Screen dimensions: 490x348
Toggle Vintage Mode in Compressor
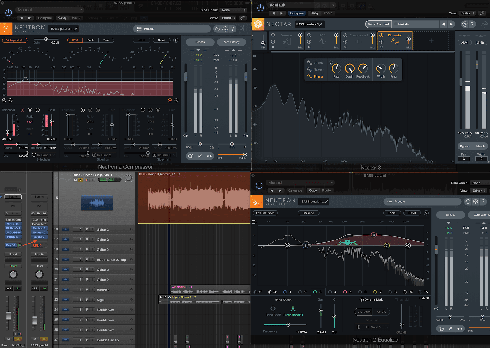[x=15, y=40]
